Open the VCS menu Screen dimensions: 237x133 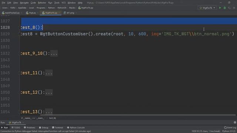click(x=63, y=3)
